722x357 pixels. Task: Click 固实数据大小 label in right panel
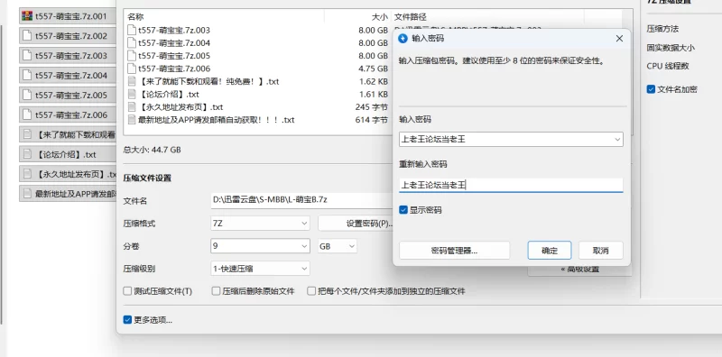click(x=671, y=48)
